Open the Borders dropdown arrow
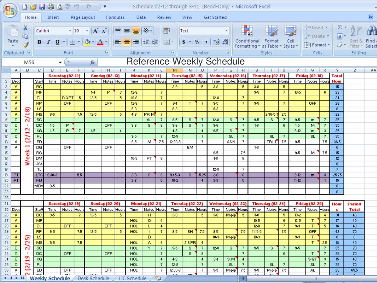The image size is (377, 283). coord(79,42)
